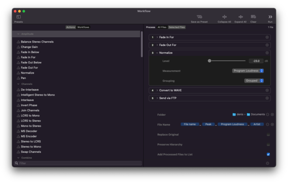The width and height of the screenshot is (288, 183).
Task: Click the Filter search field
Action: 78,163
